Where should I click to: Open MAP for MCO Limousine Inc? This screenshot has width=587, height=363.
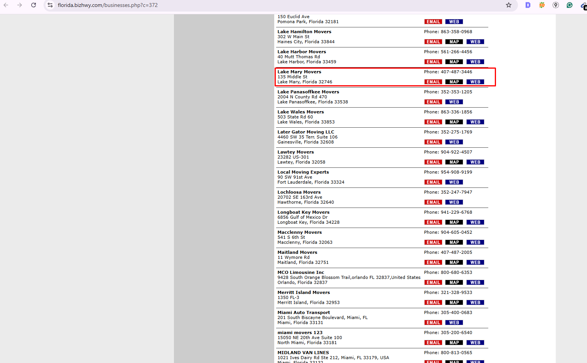pyautogui.click(x=454, y=282)
